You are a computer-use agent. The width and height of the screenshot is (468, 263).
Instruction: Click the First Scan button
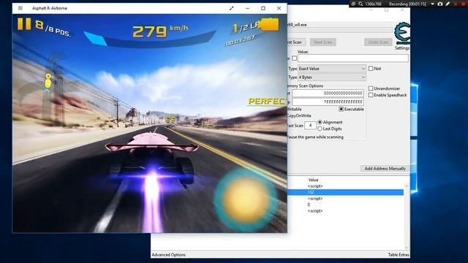tap(295, 42)
